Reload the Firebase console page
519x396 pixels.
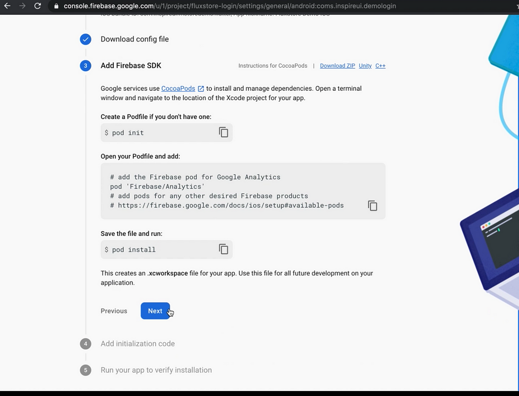[x=38, y=6]
